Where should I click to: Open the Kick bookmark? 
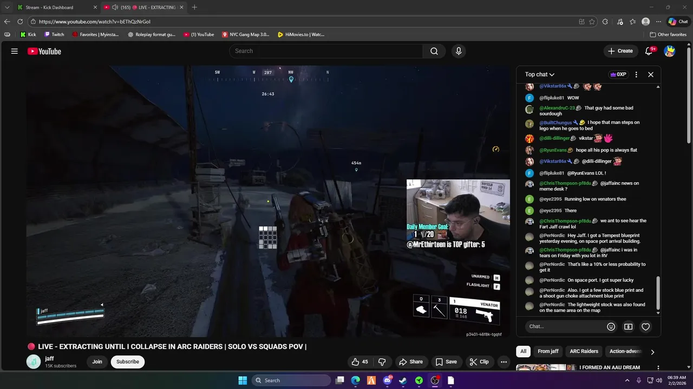28,35
